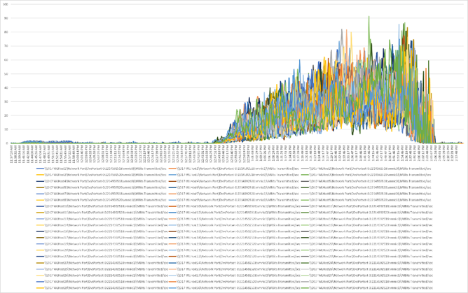Select legend entry Host29 vmnic1 MBits Transmitted/sec
Viewport: 468px width, 293px height.
pos(102,287)
